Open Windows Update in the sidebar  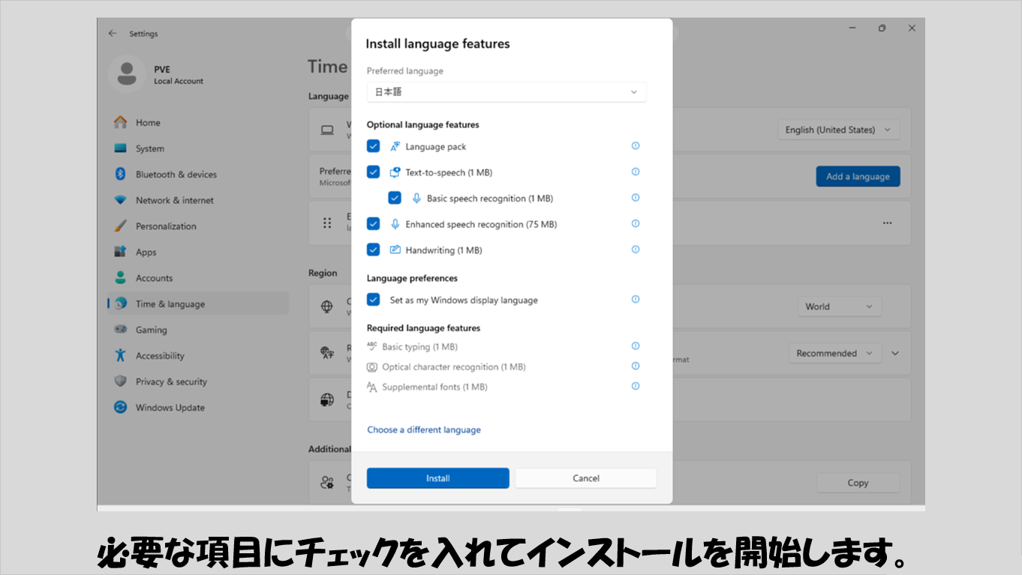[170, 408]
